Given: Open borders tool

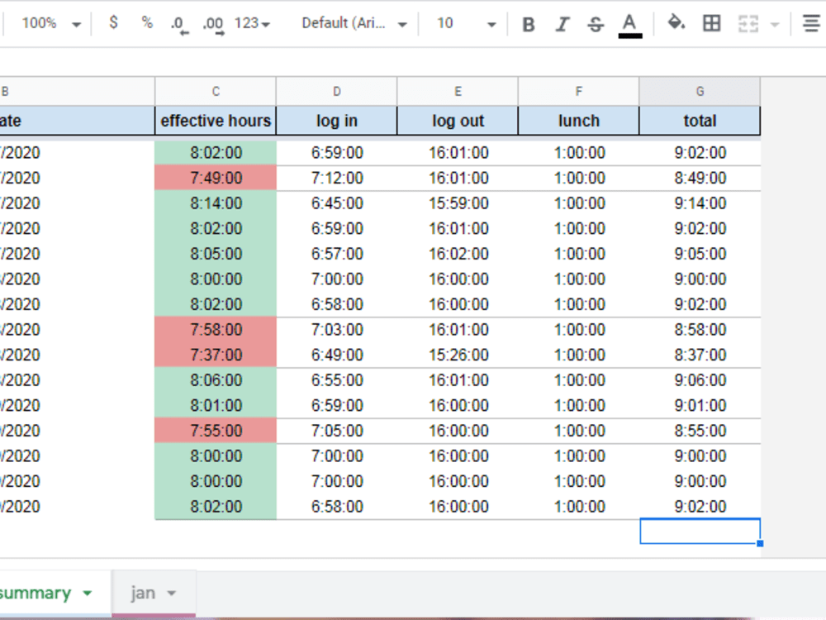Looking at the screenshot, I should point(712,23).
